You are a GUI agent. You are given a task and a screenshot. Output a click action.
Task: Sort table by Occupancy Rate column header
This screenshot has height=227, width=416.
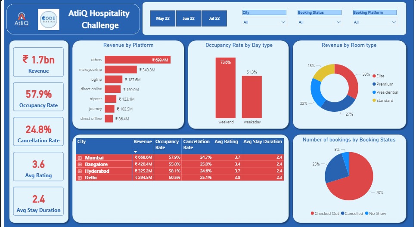[167, 144]
